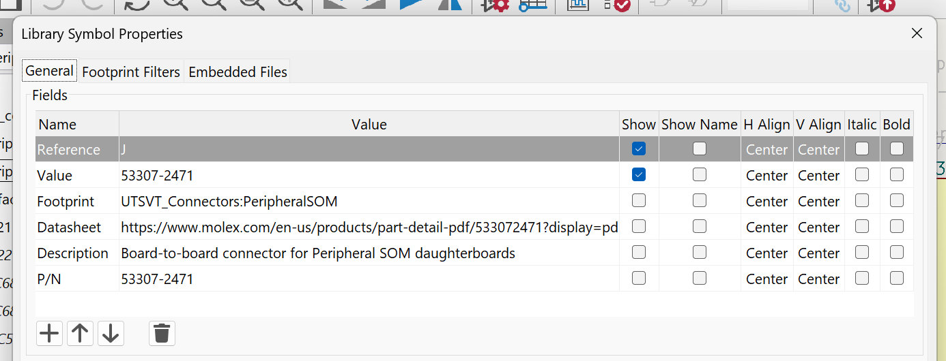Run the symbol checker toolbar icon
The height and width of the screenshot is (361, 946).
coord(617,5)
